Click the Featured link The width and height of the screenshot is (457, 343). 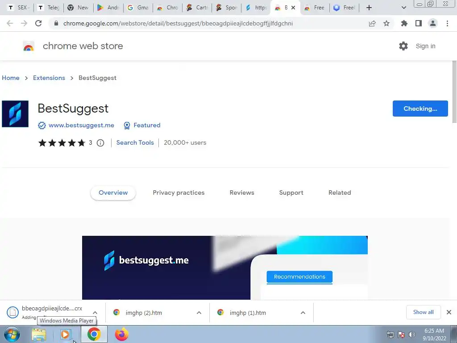(147, 125)
